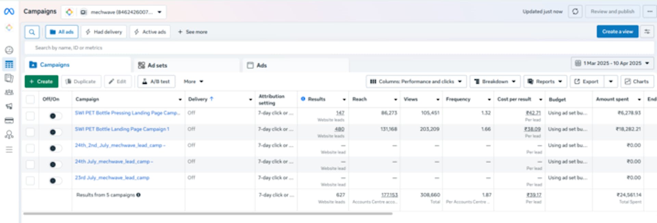The image size is (657, 223).
Task: Open 23rd July_mechwave_lead_camp link
Action: pyautogui.click(x=112, y=178)
